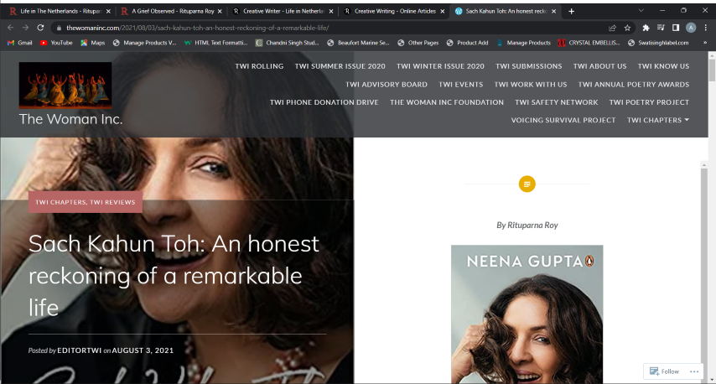Open The Woman Inc. site title link
This screenshot has width=716, height=384.
tap(70, 119)
